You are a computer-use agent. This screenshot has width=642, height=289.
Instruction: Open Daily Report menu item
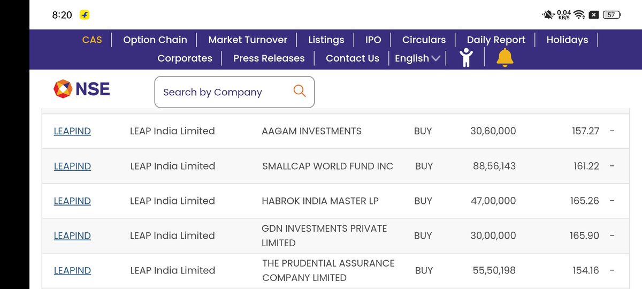tap(496, 40)
